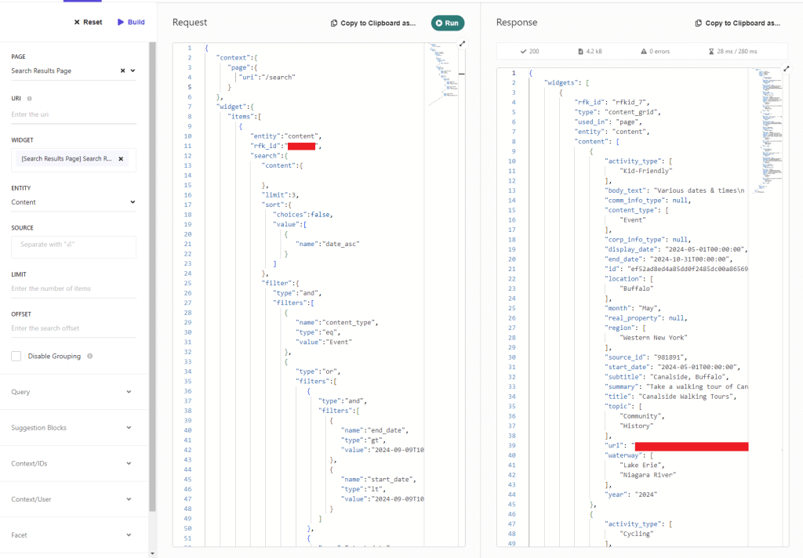Remove the selected widget tag

pos(121,158)
